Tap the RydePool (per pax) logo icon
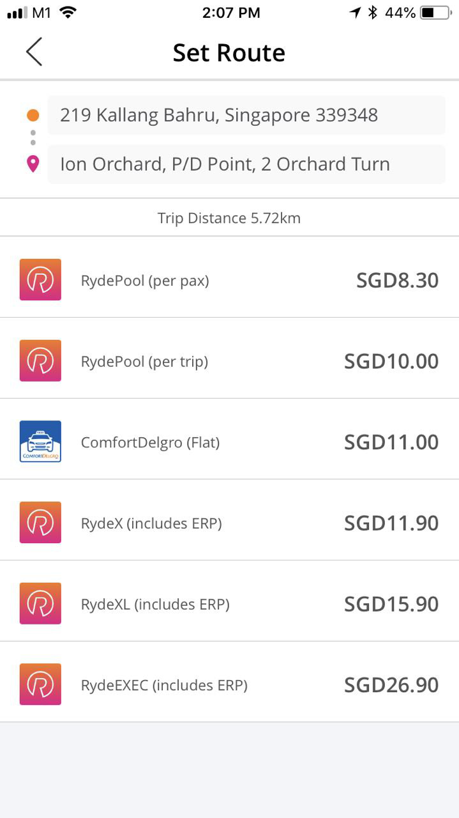 click(40, 280)
